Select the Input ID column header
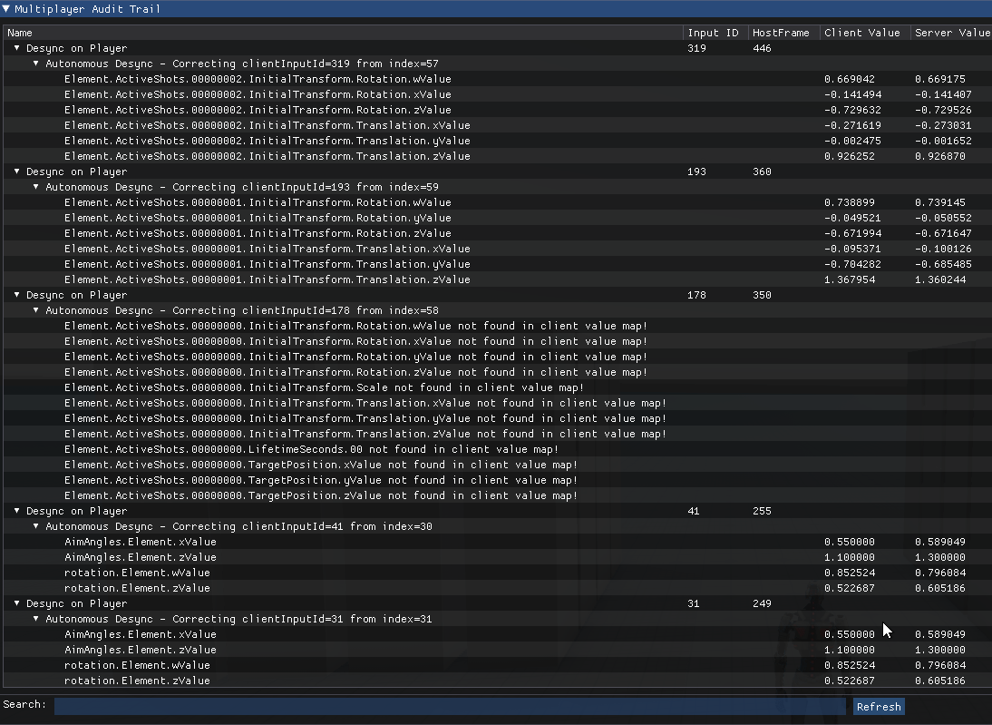 coord(715,32)
